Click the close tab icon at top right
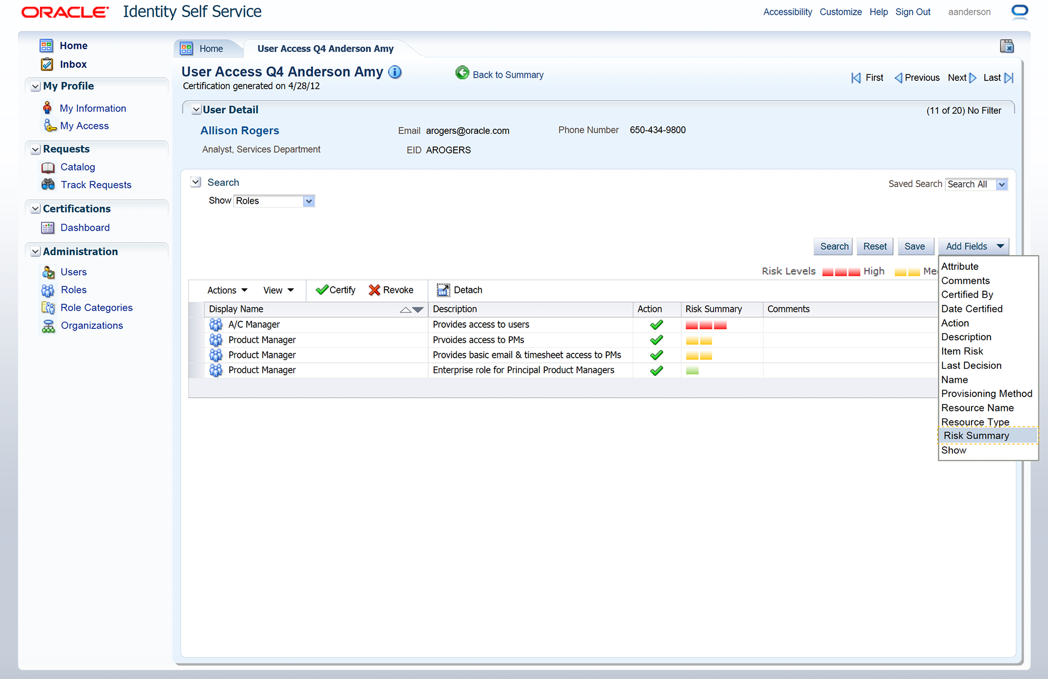The width and height of the screenshot is (1048, 679). pyautogui.click(x=1007, y=46)
